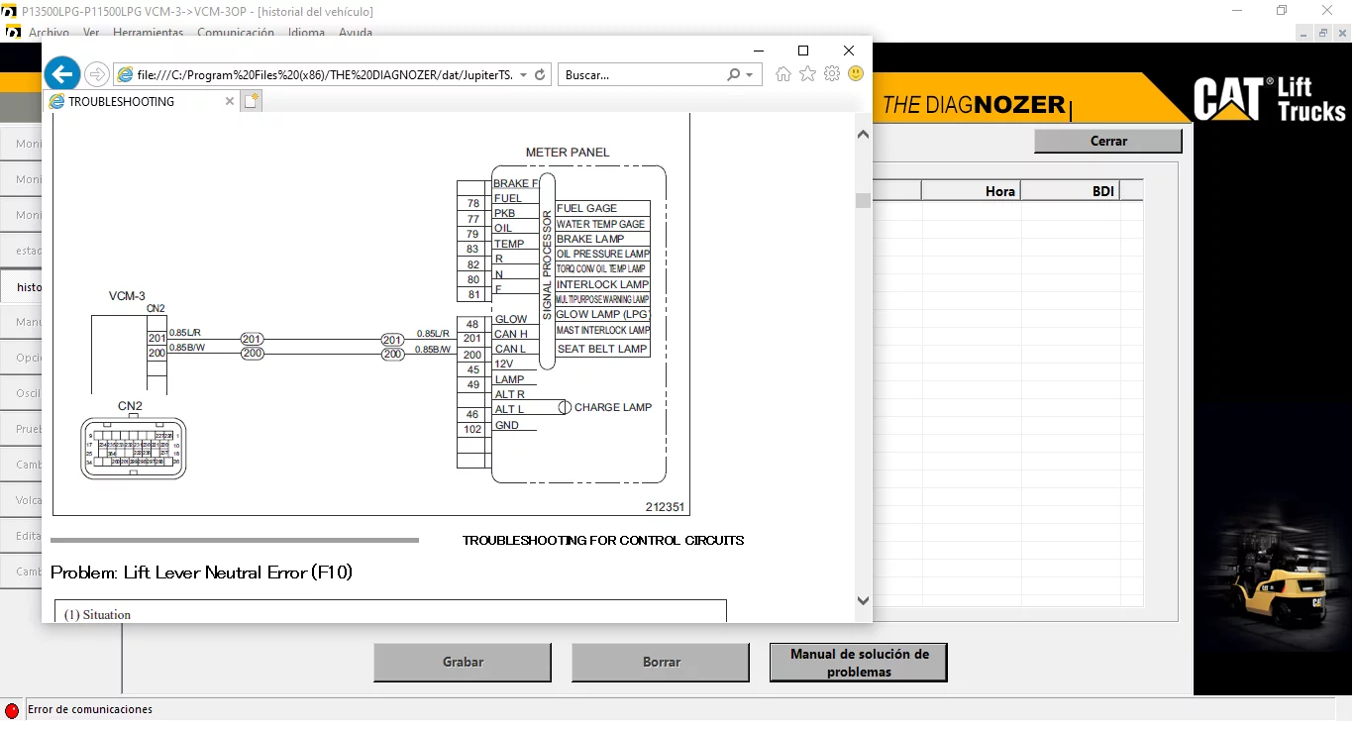Open a new tab with the new tab icon
The width and height of the screenshot is (1355, 729).
coord(251,100)
